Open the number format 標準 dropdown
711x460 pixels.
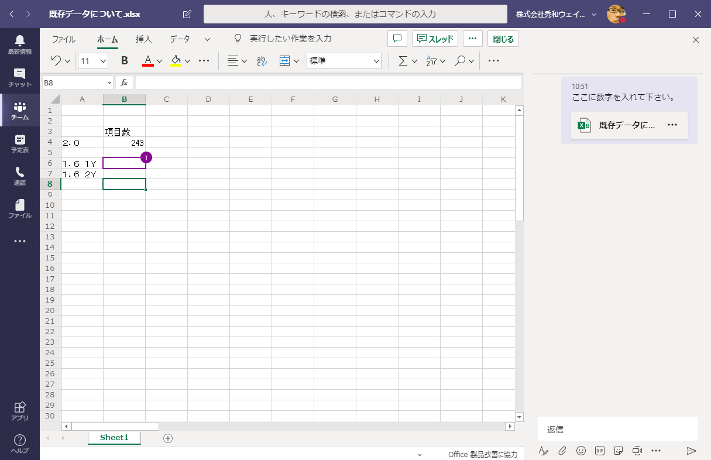point(376,61)
